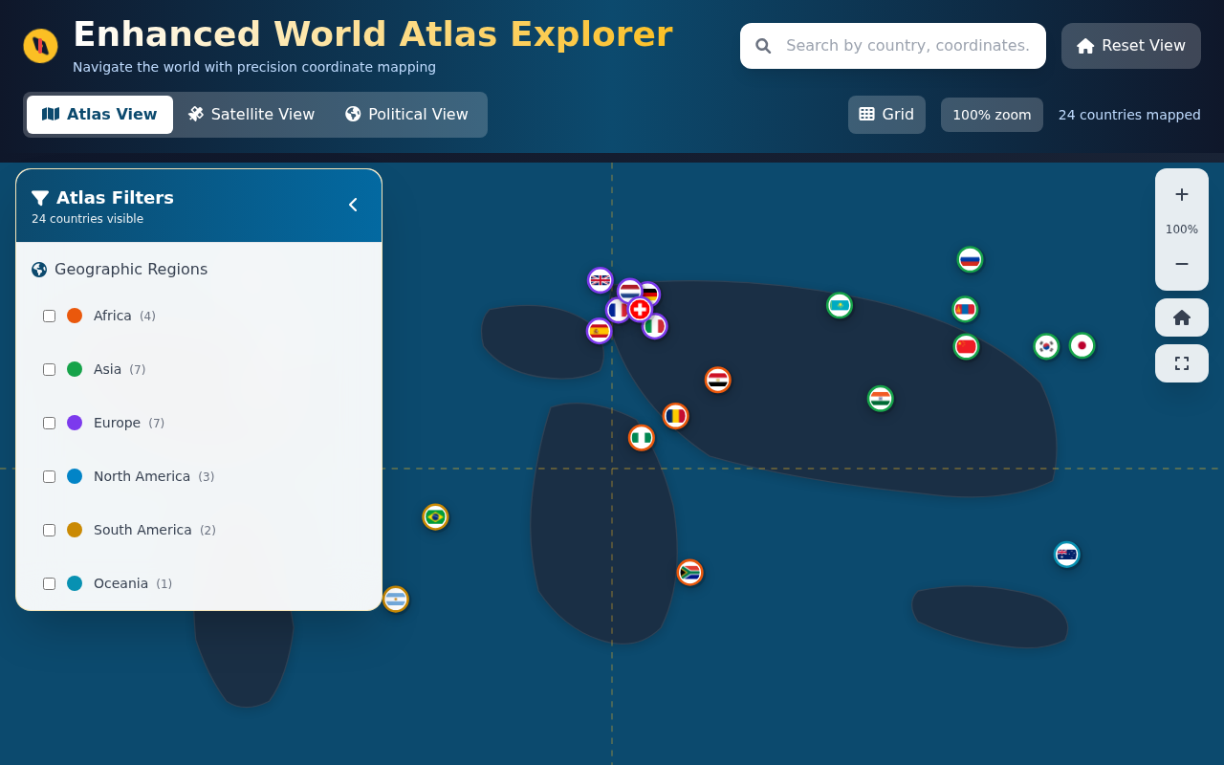
Task: Collapse the Atlas Filters panel
Action: (x=352, y=205)
